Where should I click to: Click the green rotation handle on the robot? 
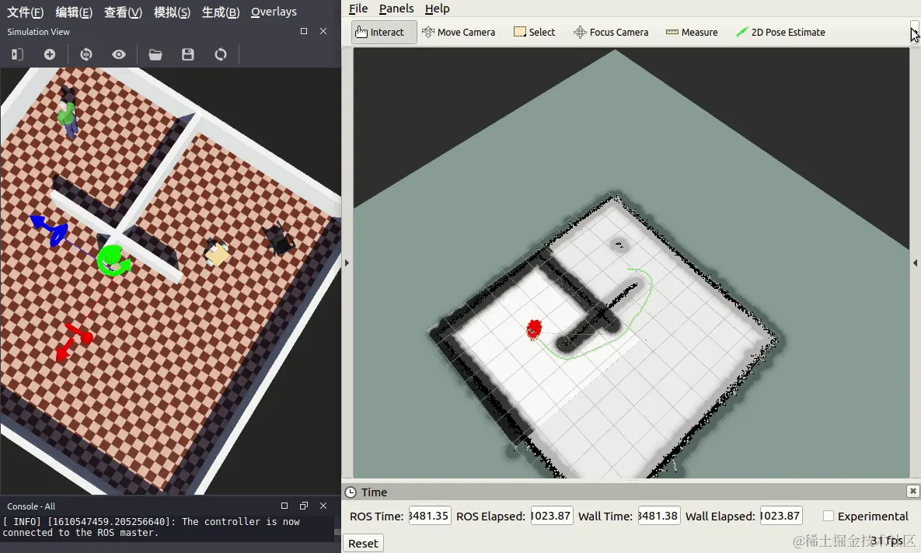tap(114, 262)
